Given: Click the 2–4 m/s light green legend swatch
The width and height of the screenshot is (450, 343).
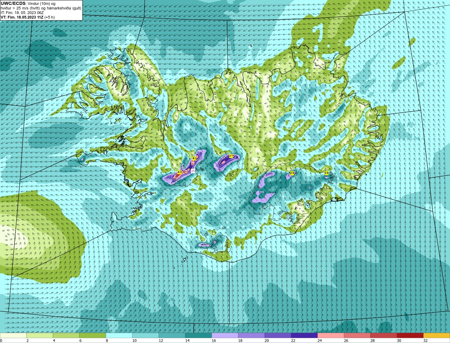Looking at the screenshot, I should [x=40, y=335].
